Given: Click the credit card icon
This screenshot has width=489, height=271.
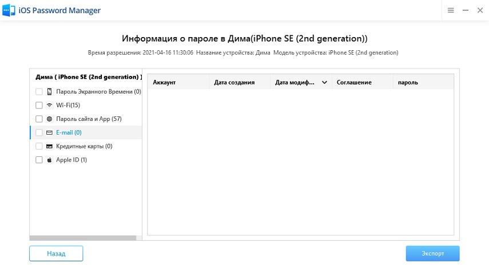Looking at the screenshot, I should click(49, 146).
